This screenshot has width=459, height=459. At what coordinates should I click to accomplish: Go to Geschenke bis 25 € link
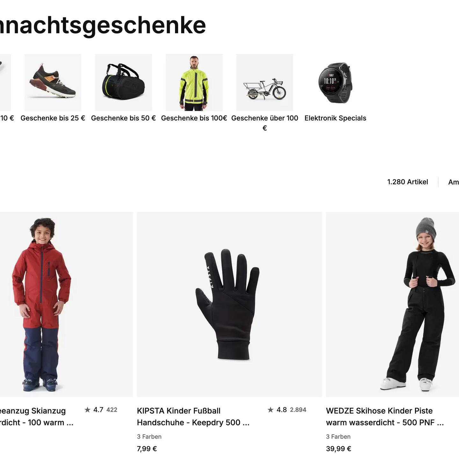tap(53, 118)
